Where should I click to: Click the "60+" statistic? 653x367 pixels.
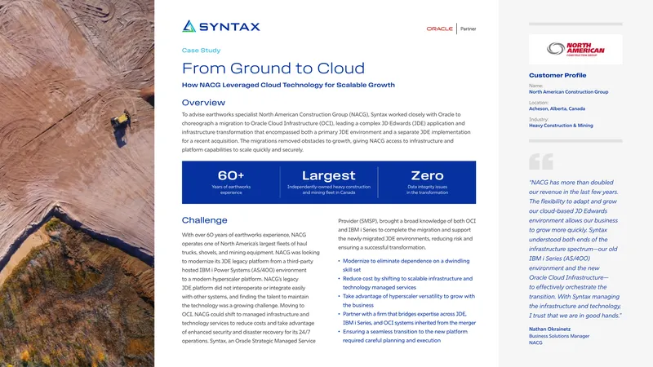click(231, 175)
